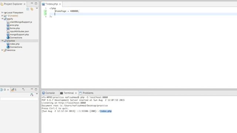This screenshot has width=237, height=133.
Task: Select index.php label under practice
Action: pos(15,44)
